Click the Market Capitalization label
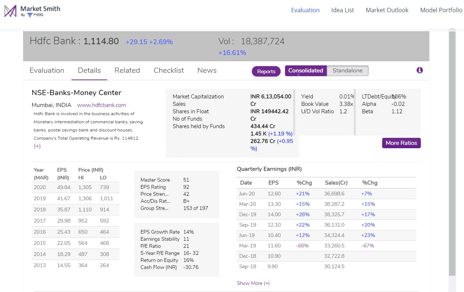Viewport: 464px width, 292px height. [198, 97]
